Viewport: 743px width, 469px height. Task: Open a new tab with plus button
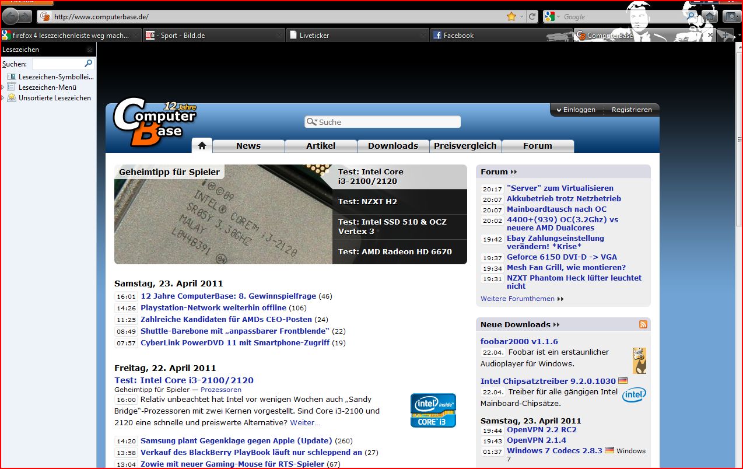click(726, 36)
